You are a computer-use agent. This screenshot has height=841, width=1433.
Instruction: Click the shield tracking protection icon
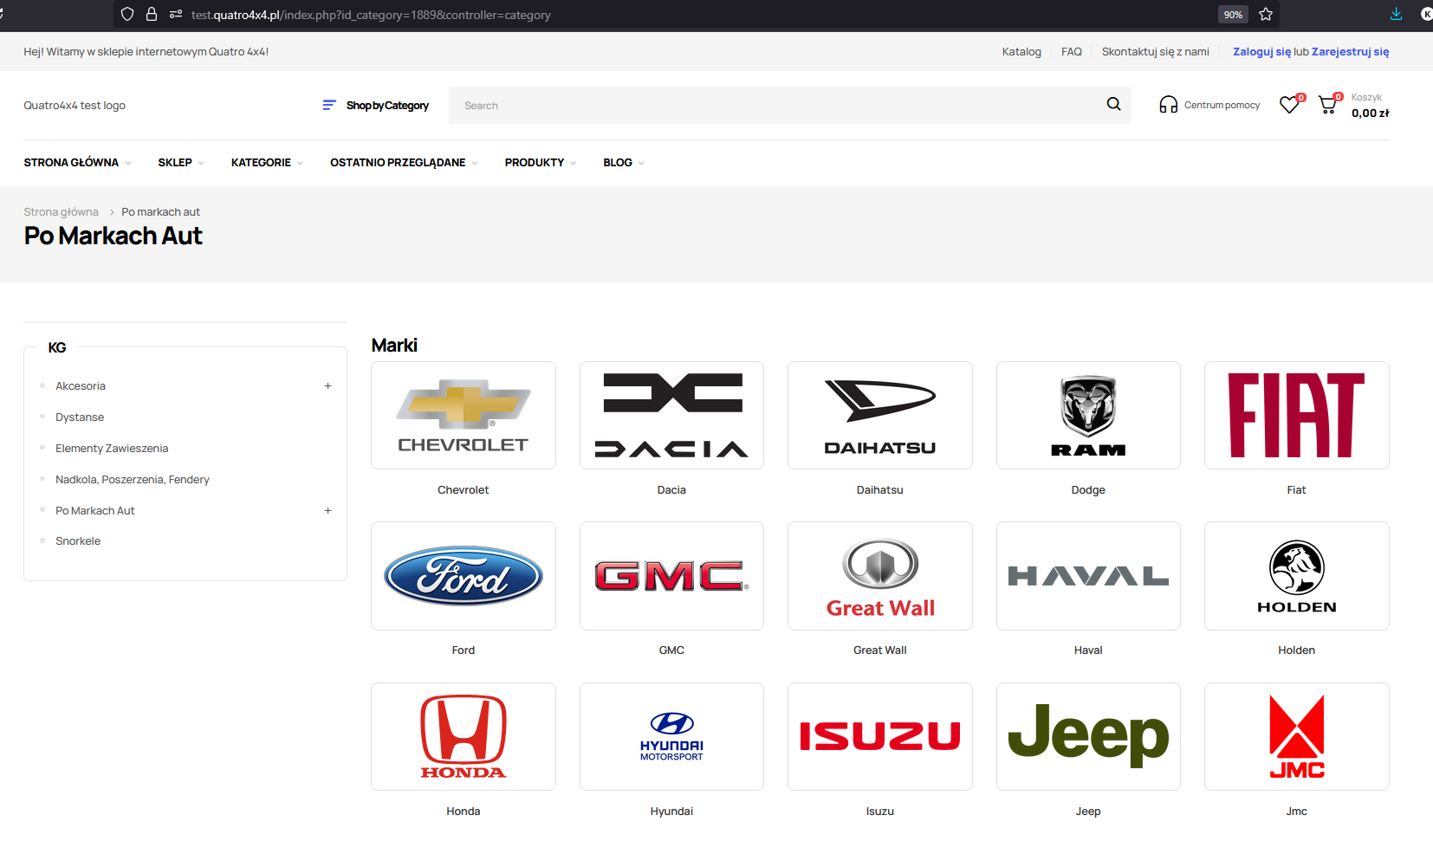pos(127,14)
